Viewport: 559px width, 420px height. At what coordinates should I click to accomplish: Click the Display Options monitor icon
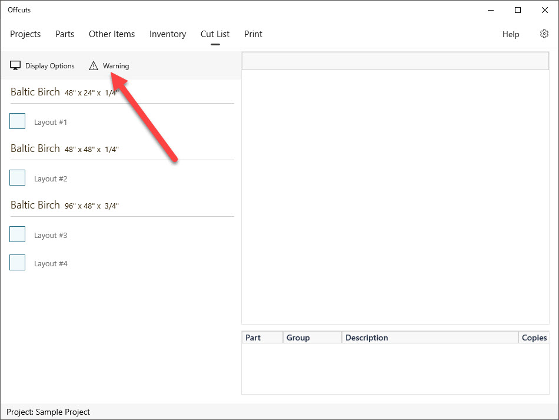point(15,65)
